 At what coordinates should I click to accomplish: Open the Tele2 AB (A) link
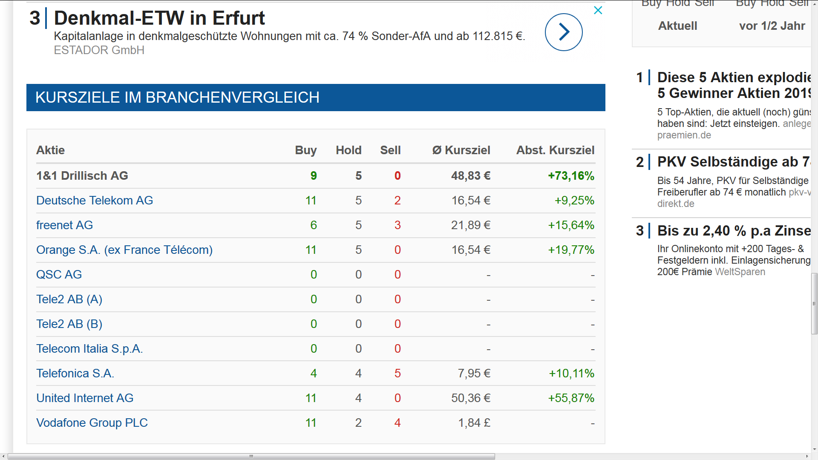[x=69, y=299]
